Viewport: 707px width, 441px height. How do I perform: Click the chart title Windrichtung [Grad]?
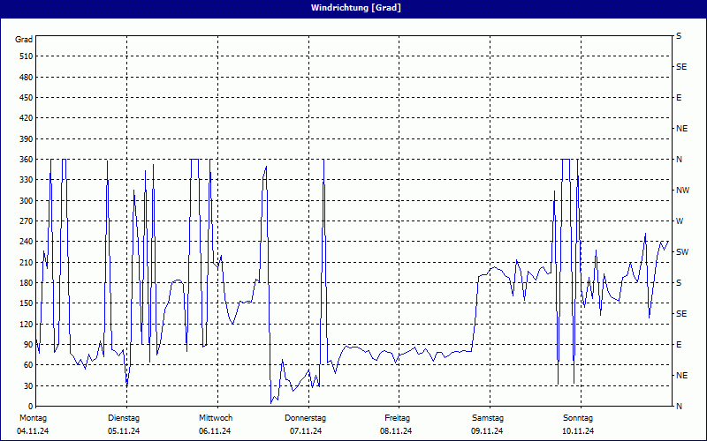(x=353, y=8)
